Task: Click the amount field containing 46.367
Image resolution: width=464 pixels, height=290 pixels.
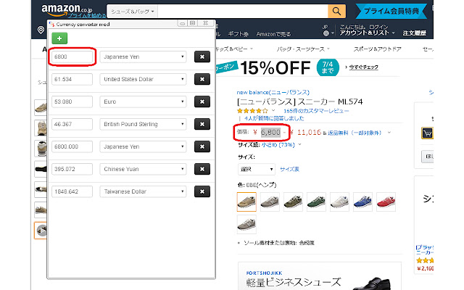Action: (x=72, y=124)
